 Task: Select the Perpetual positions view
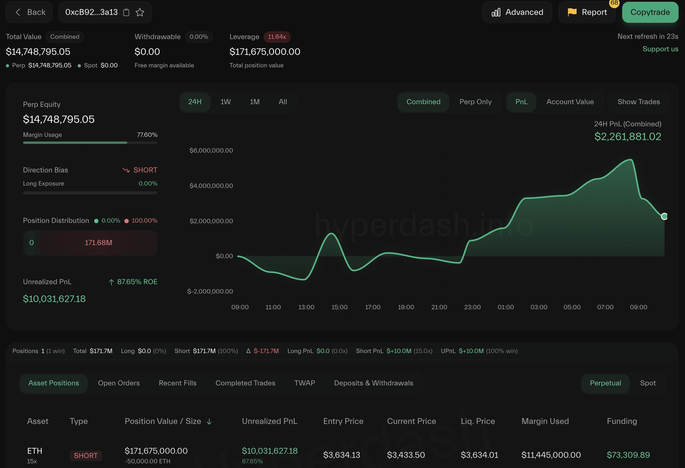pos(605,383)
